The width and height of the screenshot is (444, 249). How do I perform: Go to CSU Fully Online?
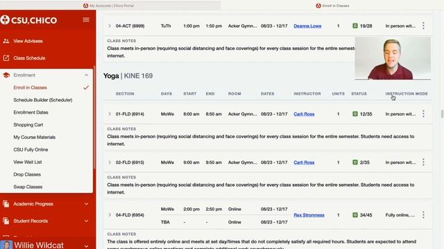[31, 149]
